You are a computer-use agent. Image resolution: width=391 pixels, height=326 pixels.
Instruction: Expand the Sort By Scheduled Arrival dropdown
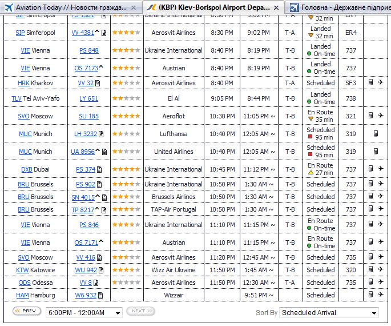pos(329,313)
